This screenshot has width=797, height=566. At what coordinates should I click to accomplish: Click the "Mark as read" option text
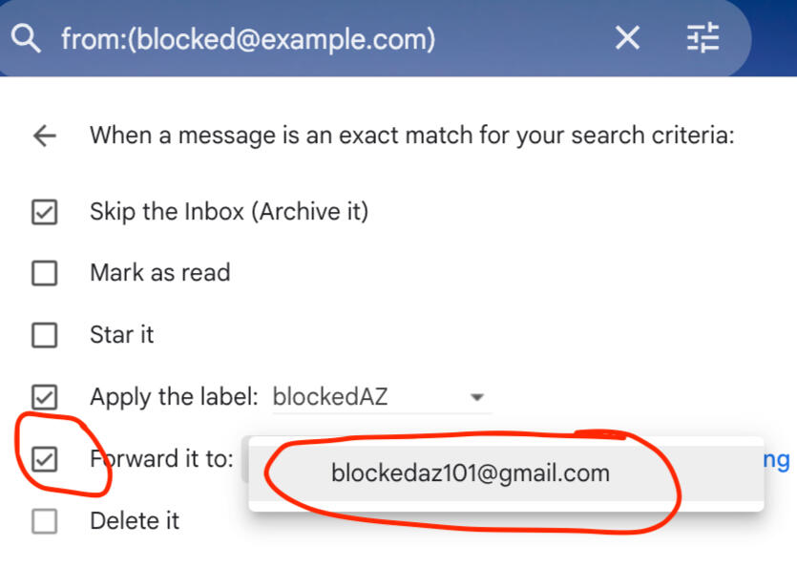click(x=159, y=273)
